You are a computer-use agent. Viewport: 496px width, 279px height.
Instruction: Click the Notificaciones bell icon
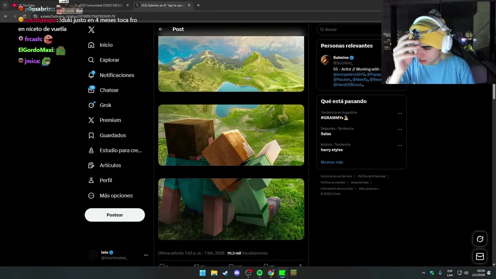click(91, 75)
